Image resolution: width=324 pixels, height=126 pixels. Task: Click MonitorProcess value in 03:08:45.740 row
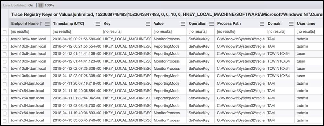[x=167, y=120]
